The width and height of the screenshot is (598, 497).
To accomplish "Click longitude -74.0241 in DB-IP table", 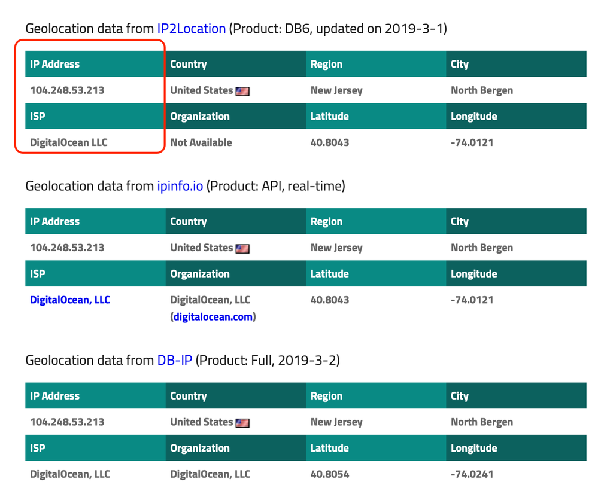I will tap(472, 474).
